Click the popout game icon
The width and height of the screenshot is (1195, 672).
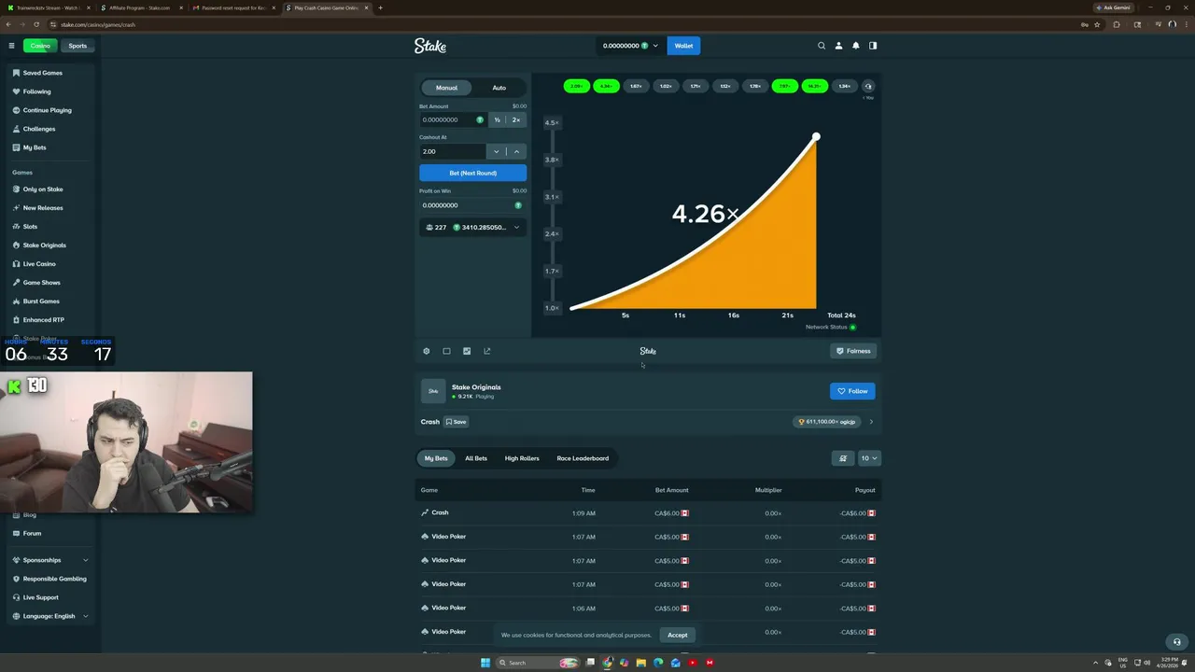[x=486, y=351]
